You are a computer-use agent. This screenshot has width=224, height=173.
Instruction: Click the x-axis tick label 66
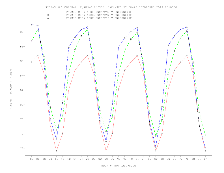[x=168, y=159]
